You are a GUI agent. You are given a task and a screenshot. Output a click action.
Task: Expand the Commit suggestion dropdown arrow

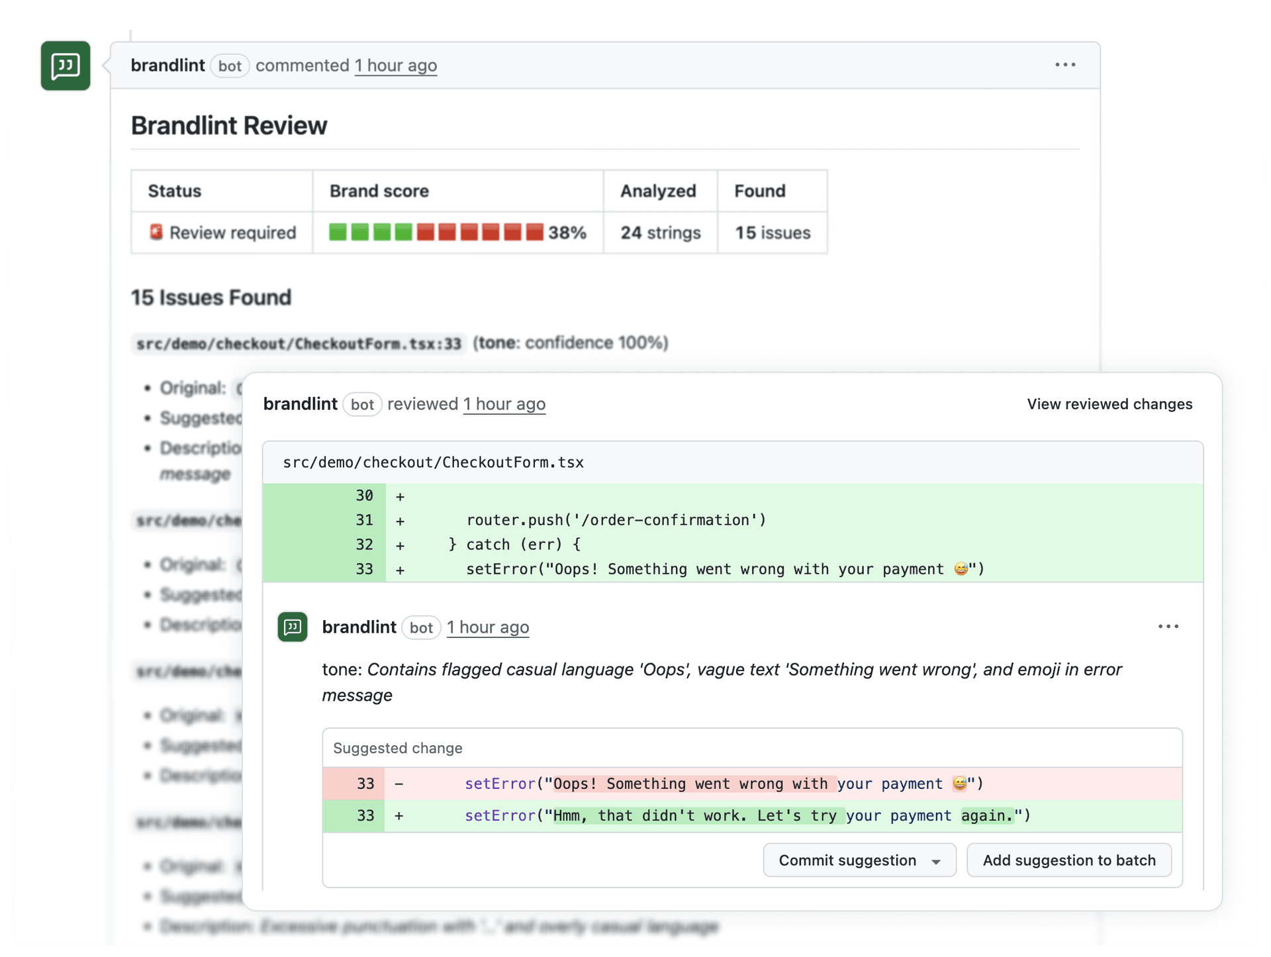tap(935, 860)
